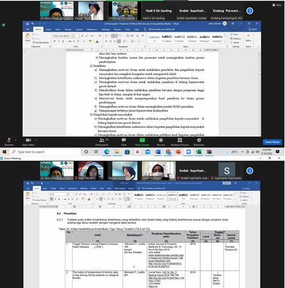Open Microsoft Edge from taskbar
Screen dimensions: 285x288
click(107, 152)
